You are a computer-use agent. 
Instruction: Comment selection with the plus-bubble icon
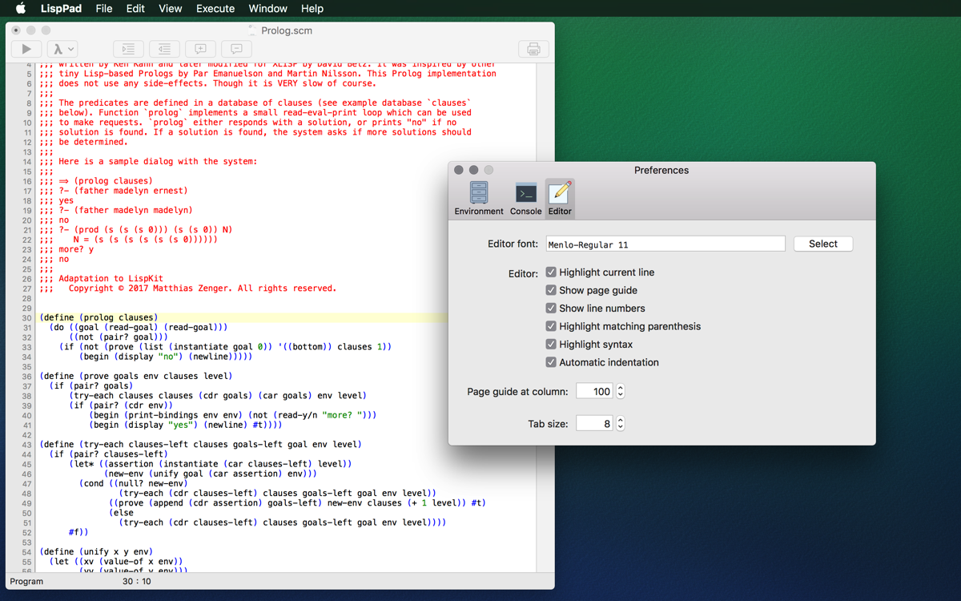[x=200, y=49]
